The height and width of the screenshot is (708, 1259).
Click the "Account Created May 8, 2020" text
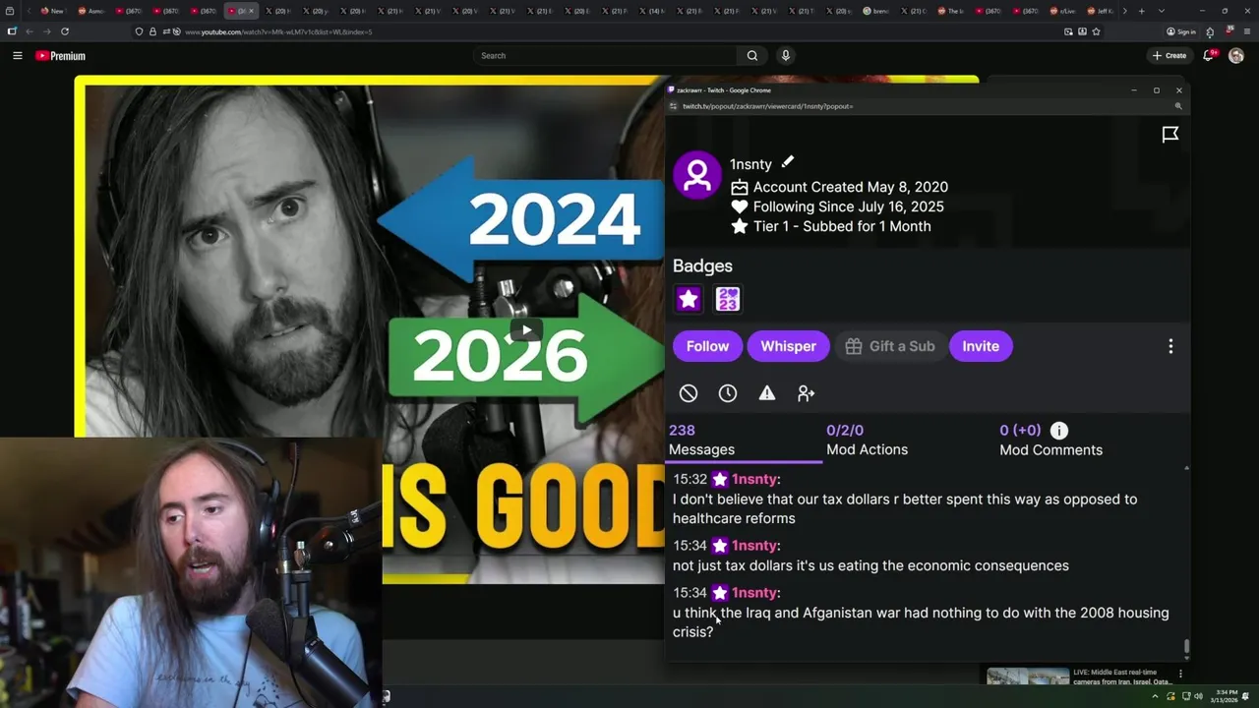coord(851,187)
